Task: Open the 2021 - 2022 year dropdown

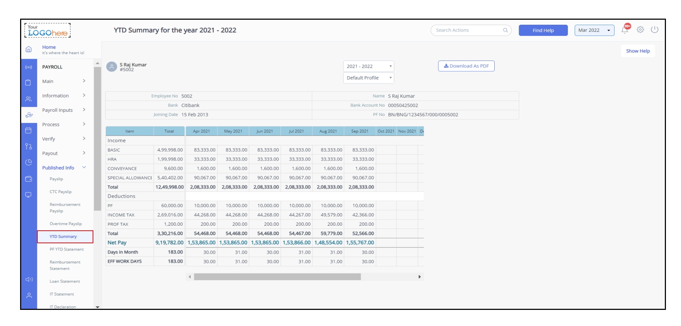Action: coord(368,66)
